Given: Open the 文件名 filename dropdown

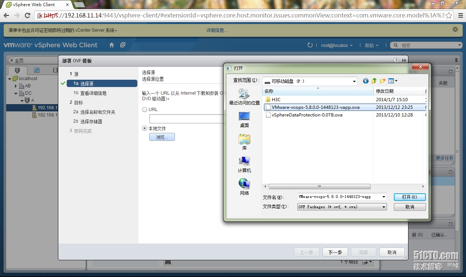Looking at the screenshot, I should (384, 197).
